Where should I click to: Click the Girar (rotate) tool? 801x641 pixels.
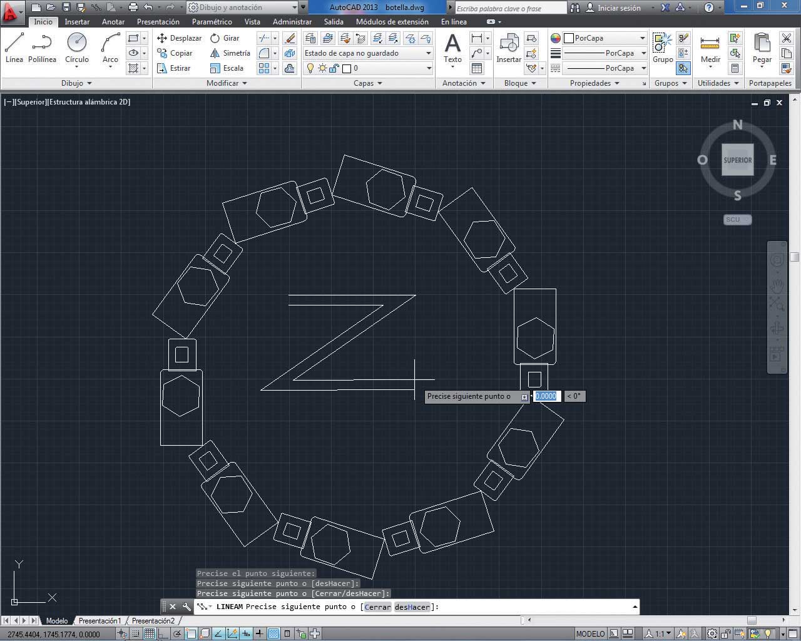[x=225, y=38]
